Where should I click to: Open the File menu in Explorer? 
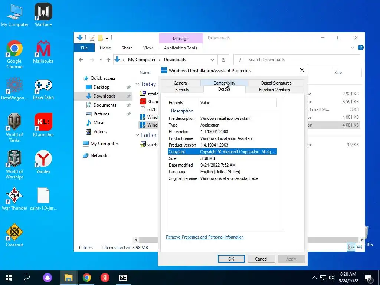pos(84,48)
